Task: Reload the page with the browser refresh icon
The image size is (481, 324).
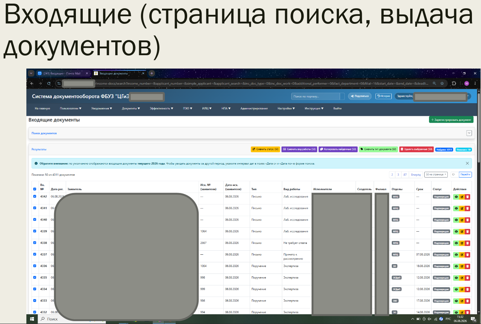Action: [x=49, y=83]
